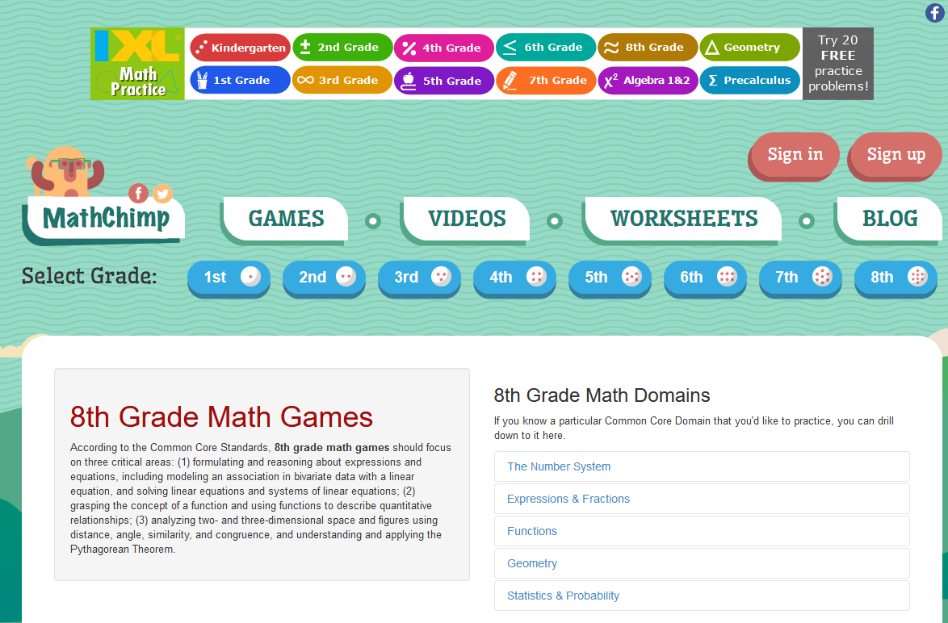Open MathChimp's Twitter page via orange icon
Viewport: 948px width, 623px height.
coord(162,193)
